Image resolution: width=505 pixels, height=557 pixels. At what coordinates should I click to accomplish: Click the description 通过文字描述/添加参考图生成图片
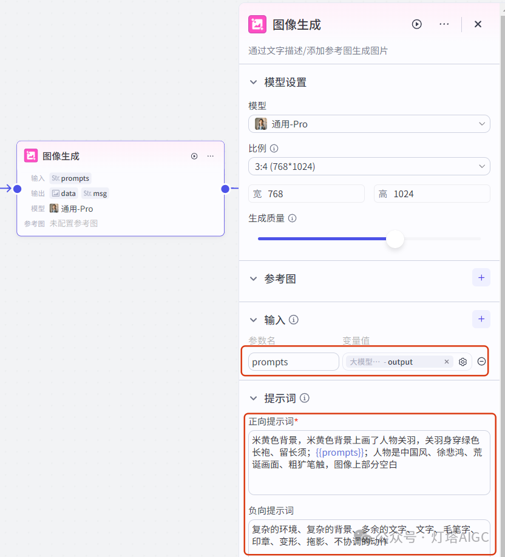(317, 50)
